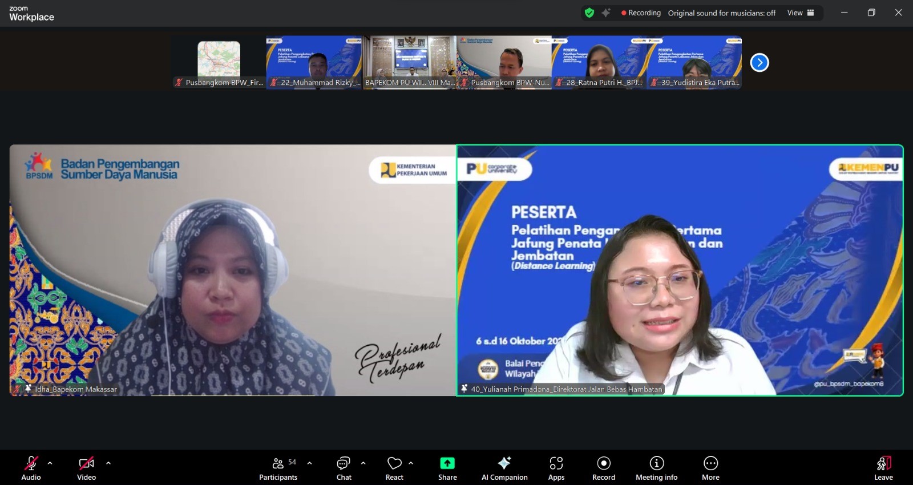The height and width of the screenshot is (485, 913).
Task: Open the More options menu
Action: 710,468
